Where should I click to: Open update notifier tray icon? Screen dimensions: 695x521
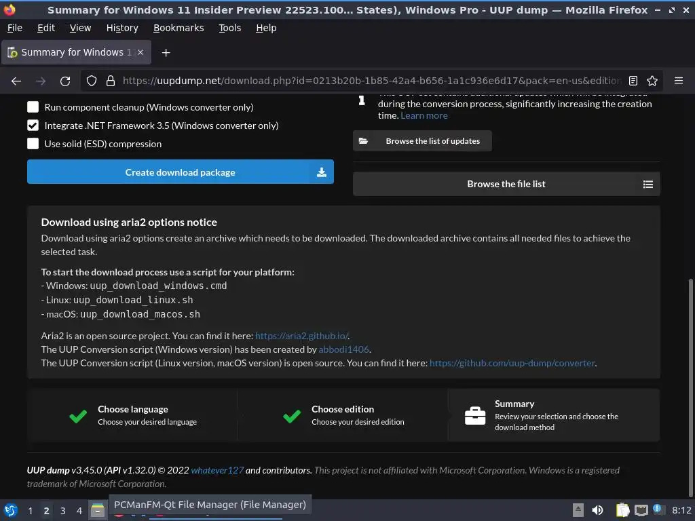[658, 509]
